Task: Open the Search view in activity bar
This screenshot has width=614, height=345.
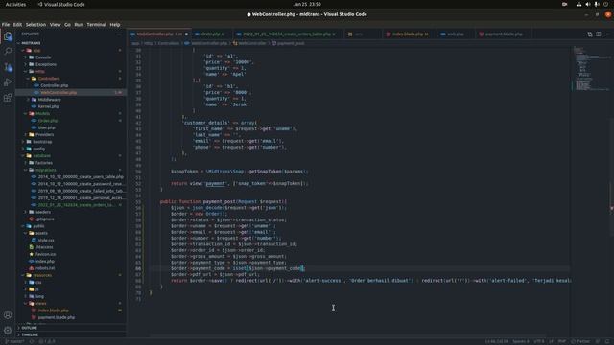Action: coord(8,51)
